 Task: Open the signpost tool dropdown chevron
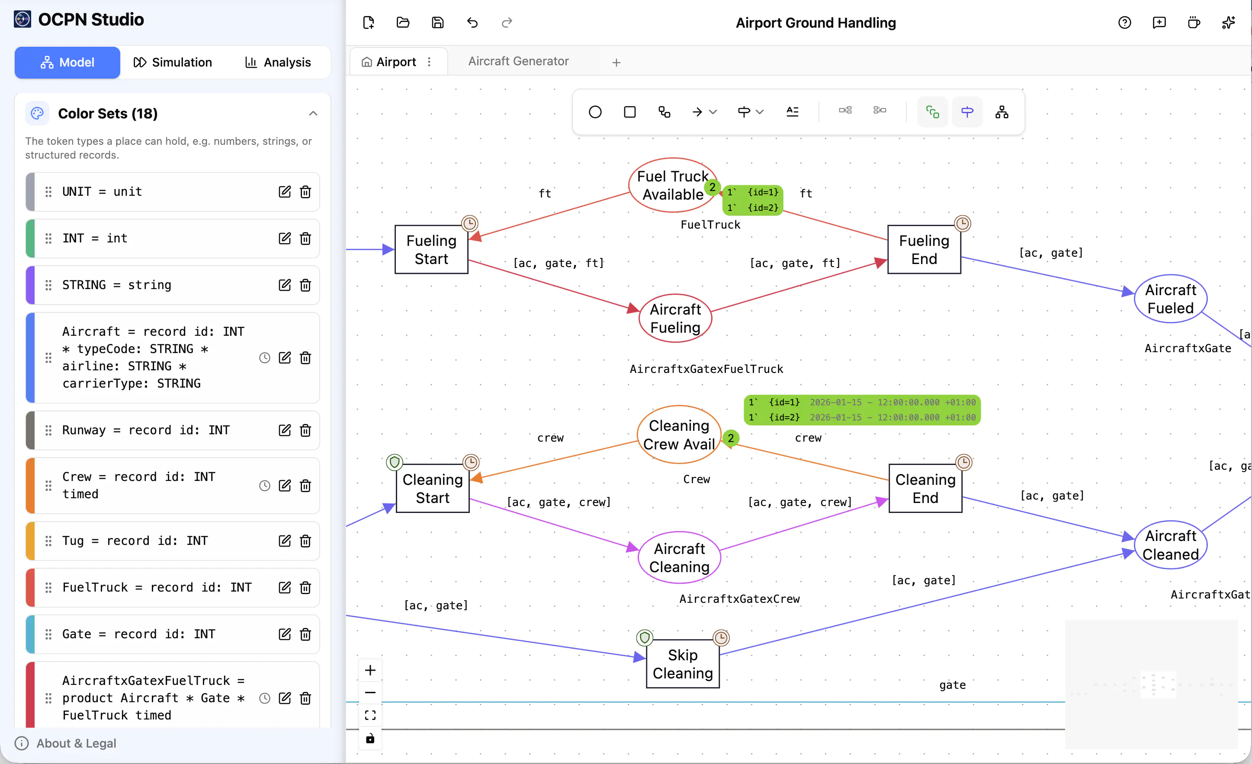pos(760,111)
